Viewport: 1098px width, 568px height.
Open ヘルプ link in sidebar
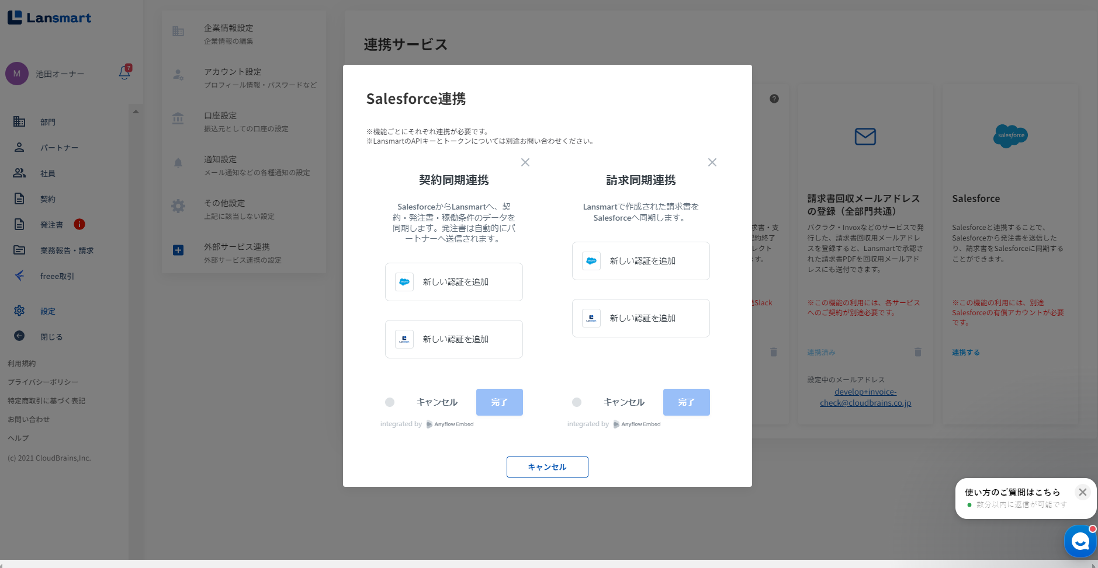(18, 438)
